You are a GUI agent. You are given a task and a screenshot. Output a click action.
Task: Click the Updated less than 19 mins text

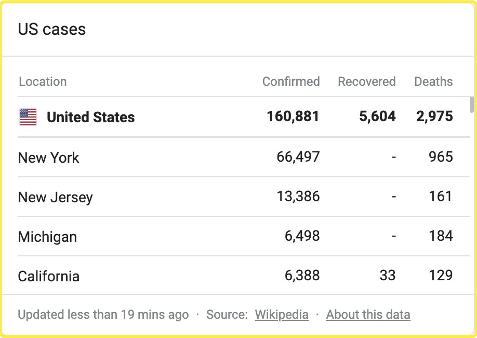(103, 315)
